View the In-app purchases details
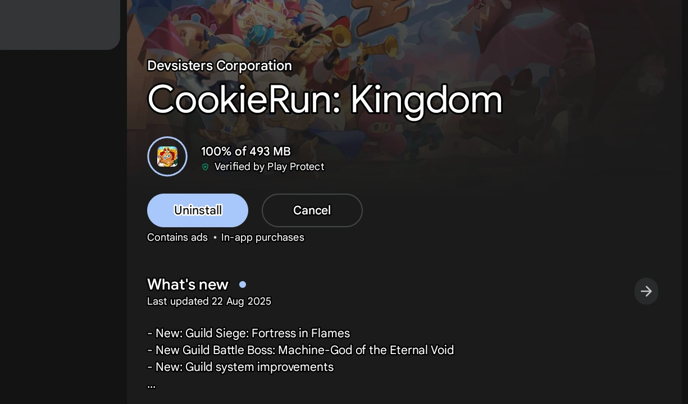The height and width of the screenshot is (404, 688). (x=262, y=237)
